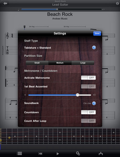The image size is (120, 157).
Task: Open the info icon in top bar
Action: click(117, 3)
